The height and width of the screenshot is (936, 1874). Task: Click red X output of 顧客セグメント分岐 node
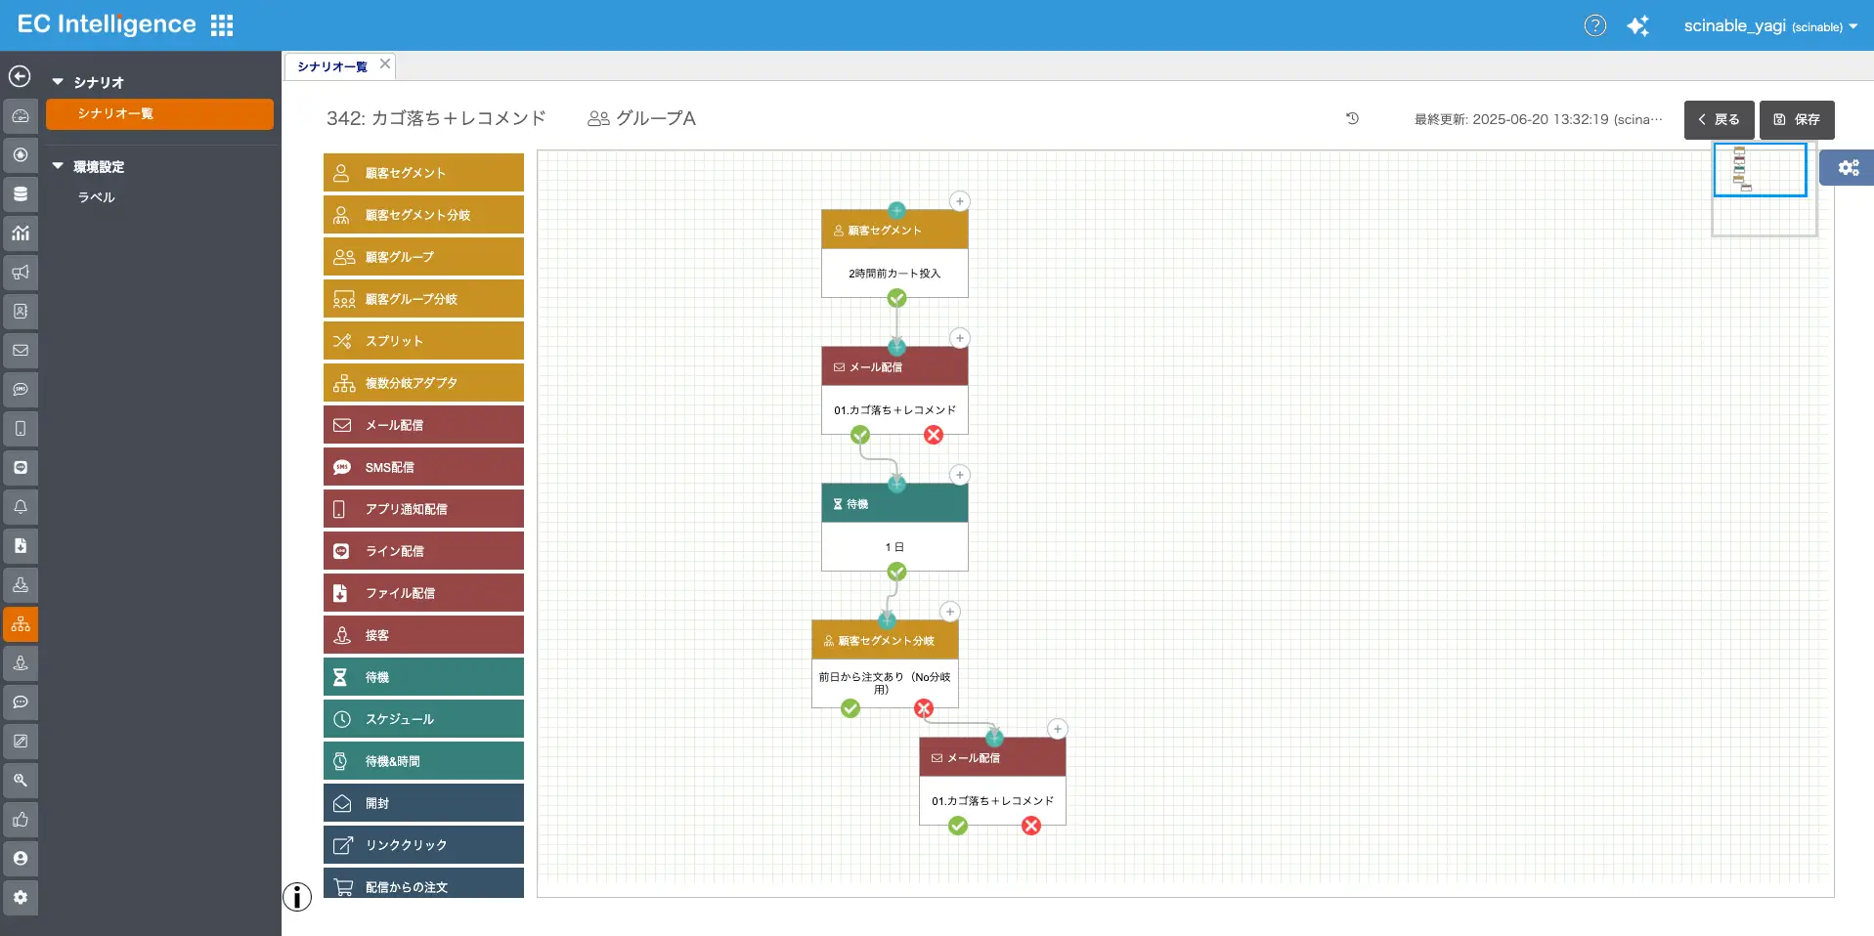924,708
